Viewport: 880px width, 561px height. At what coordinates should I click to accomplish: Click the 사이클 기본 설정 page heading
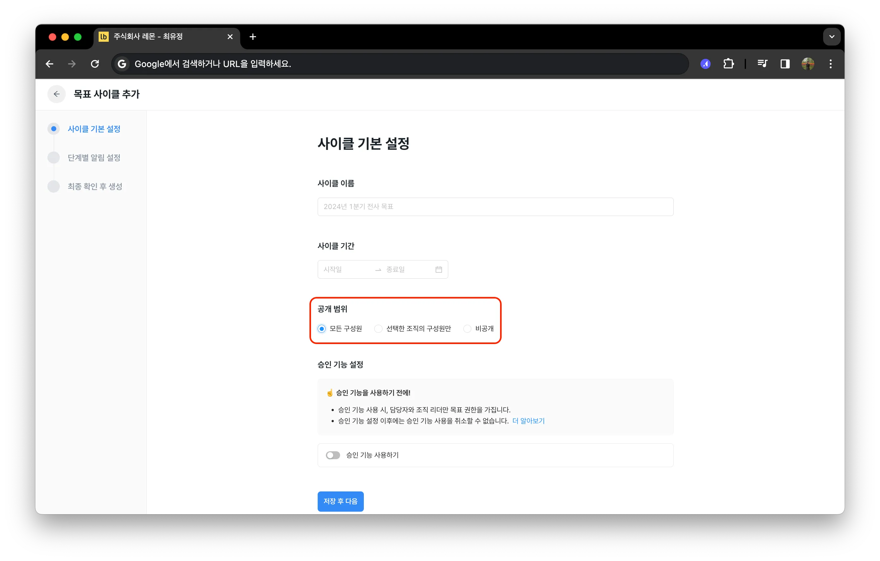(363, 143)
